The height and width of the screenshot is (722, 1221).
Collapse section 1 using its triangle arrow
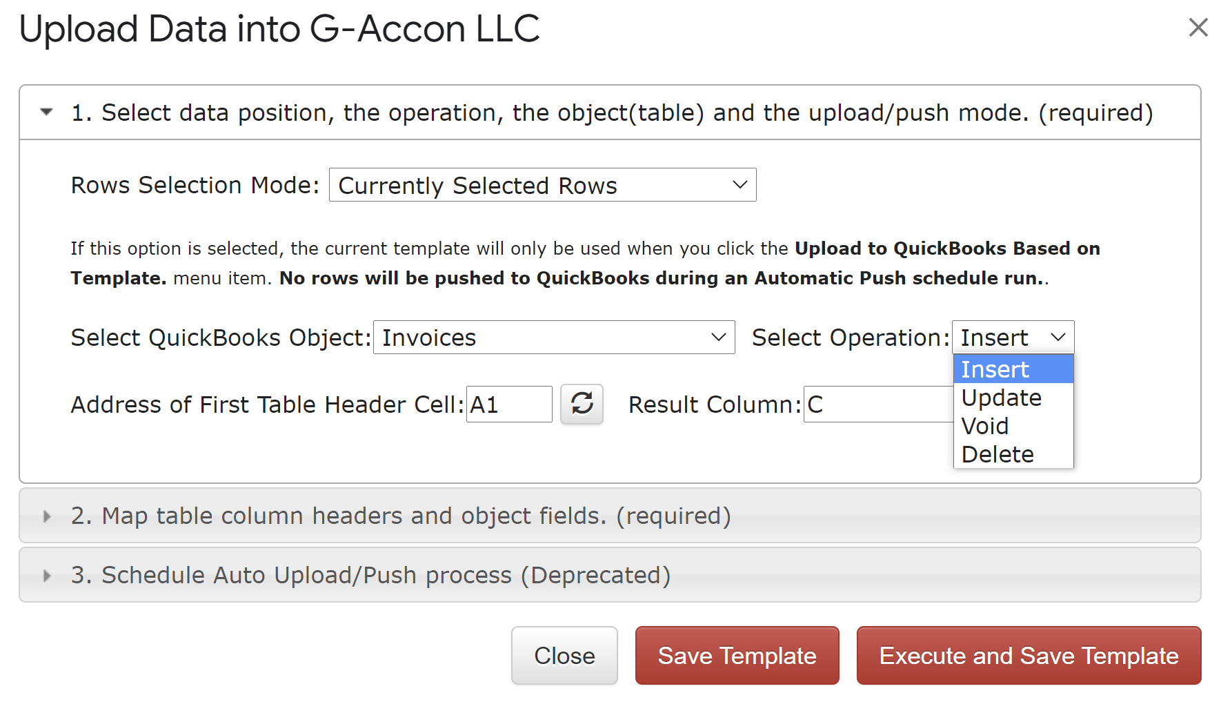pyautogui.click(x=47, y=112)
